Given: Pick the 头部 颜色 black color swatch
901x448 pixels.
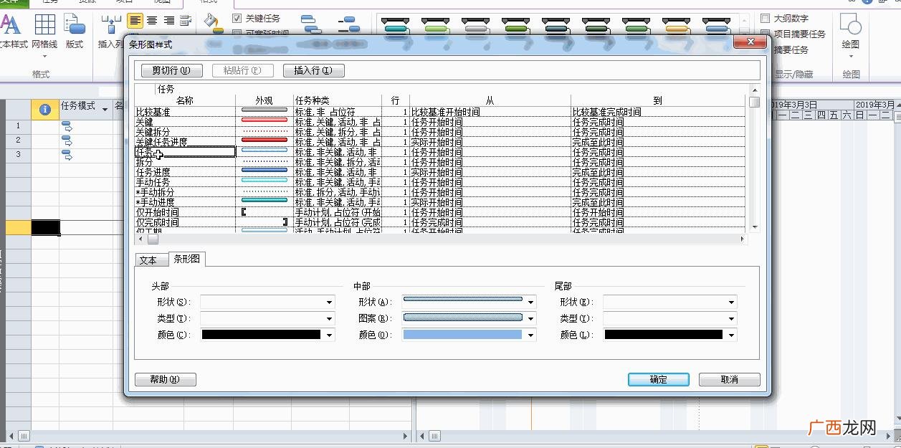Looking at the screenshot, I should (x=262, y=335).
